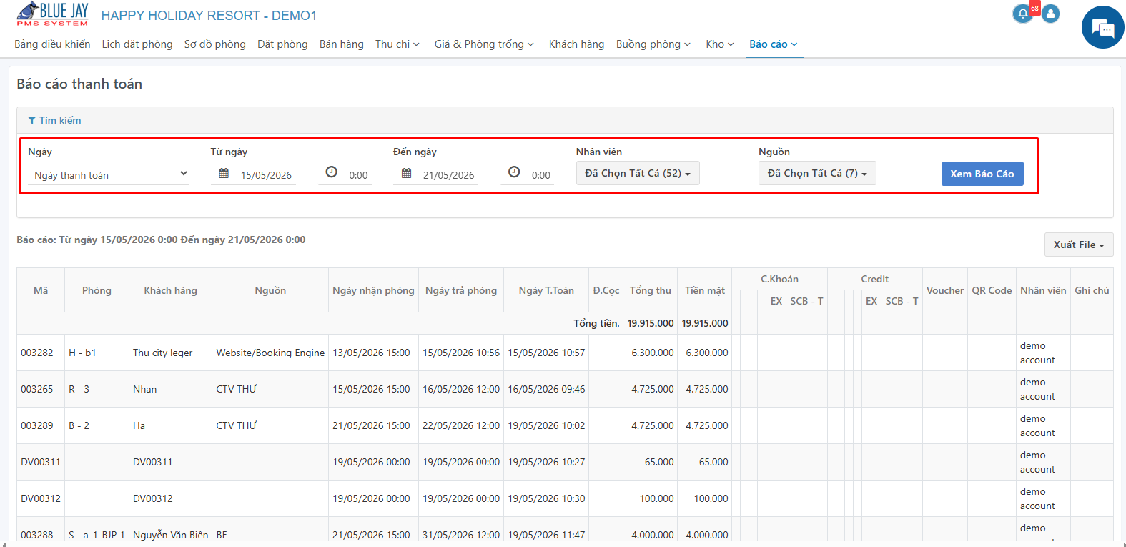Click the Mã column header
This screenshot has height=547, width=1126.
point(41,290)
